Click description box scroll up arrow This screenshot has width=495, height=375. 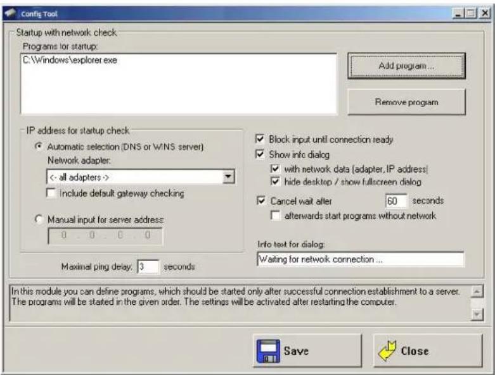click(x=477, y=292)
